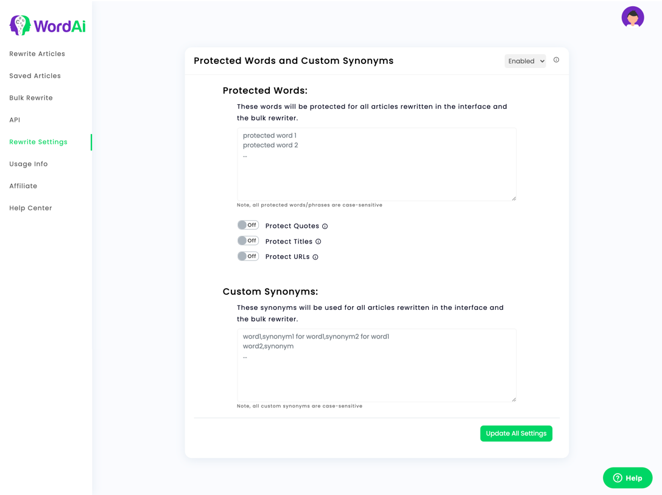Viewport: 662px width, 495px height.
Task: Click the Protect URLs info icon
Action: click(x=315, y=256)
